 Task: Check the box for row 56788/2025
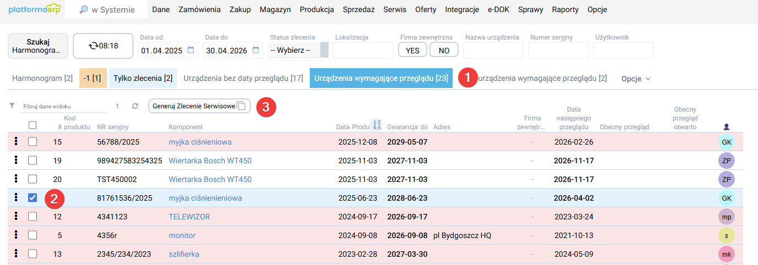point(33,142)
